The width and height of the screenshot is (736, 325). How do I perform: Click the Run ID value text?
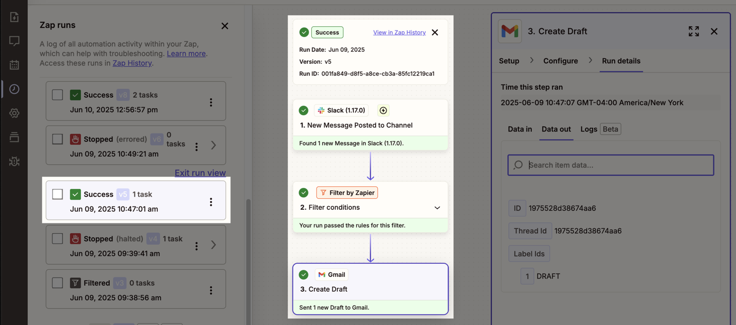378,73
